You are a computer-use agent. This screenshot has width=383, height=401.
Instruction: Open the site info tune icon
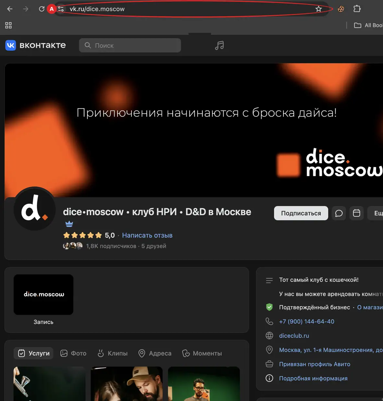[x=61, y=9]
